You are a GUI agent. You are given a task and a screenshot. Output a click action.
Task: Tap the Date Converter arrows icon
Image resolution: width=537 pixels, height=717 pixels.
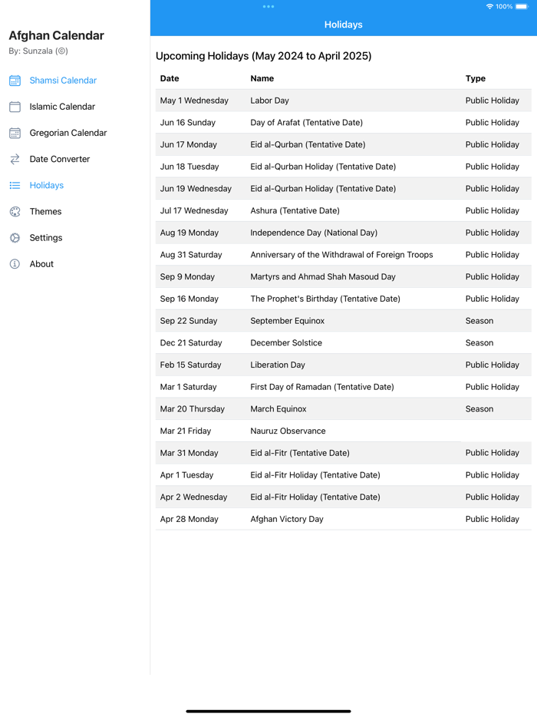(15, 159)
